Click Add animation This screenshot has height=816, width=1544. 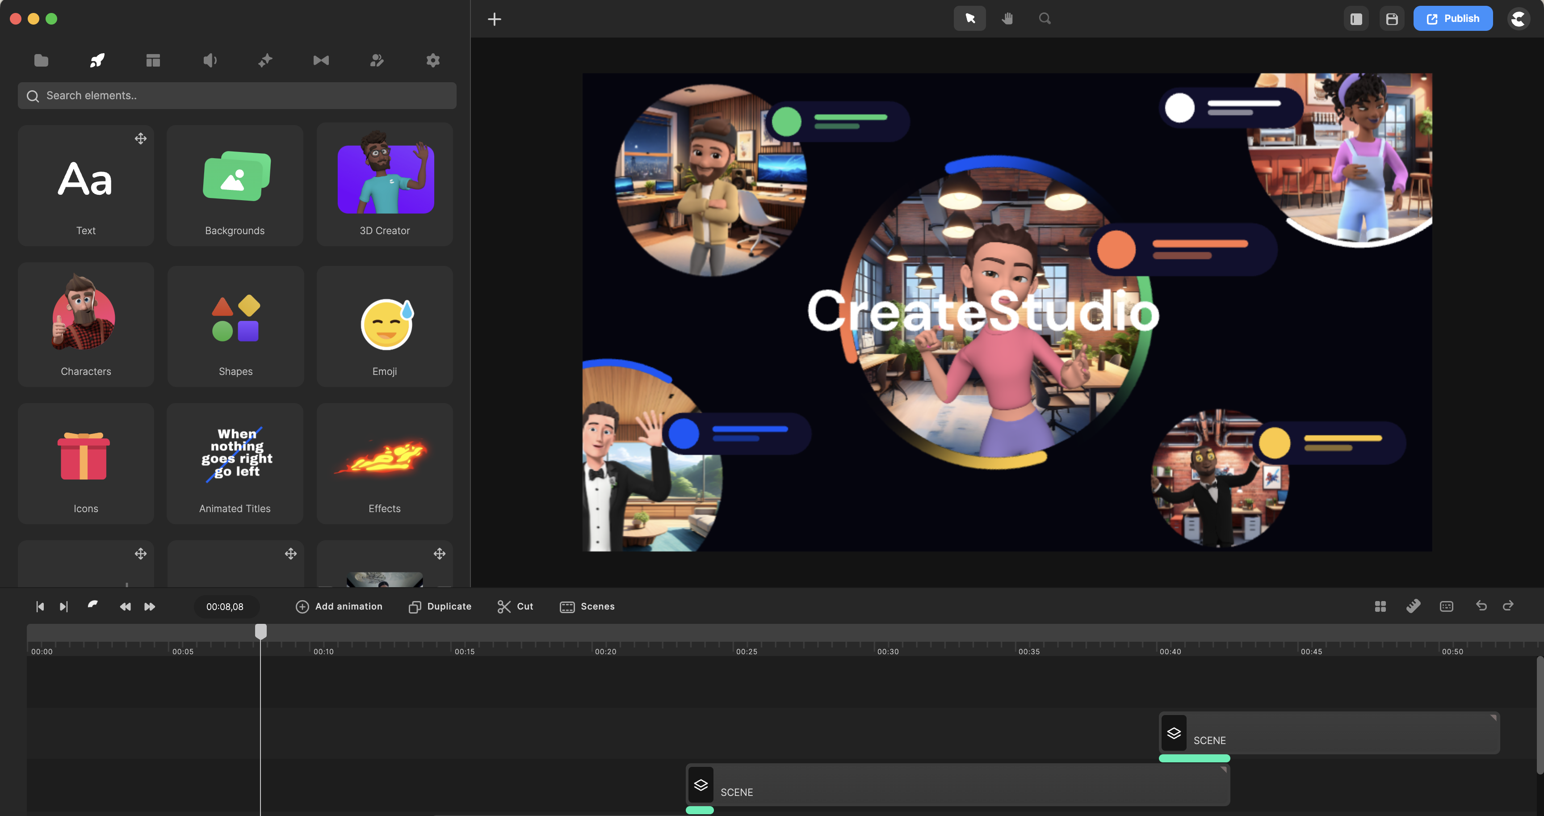pos(339,607)
